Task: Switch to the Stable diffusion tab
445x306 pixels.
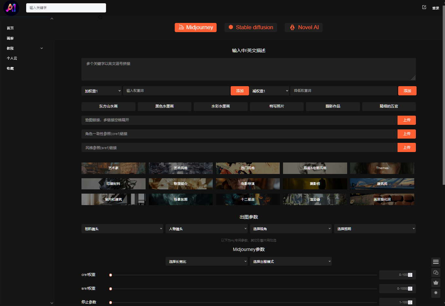Action: pyautogui.click(x=251, y=28)
